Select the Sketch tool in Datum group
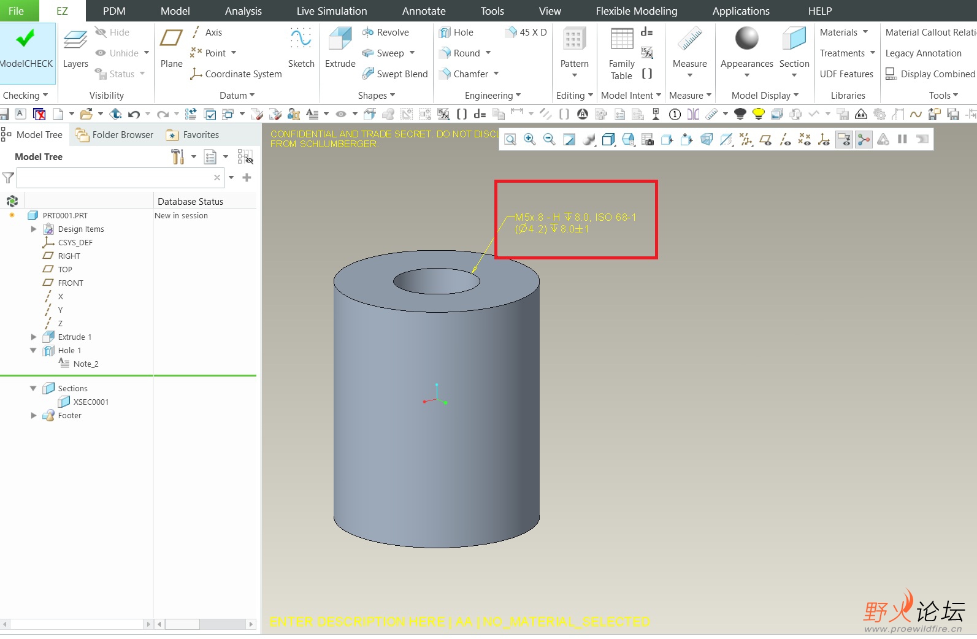The height and width of the screenshot is (639, 977). click(x=301, y=40)
